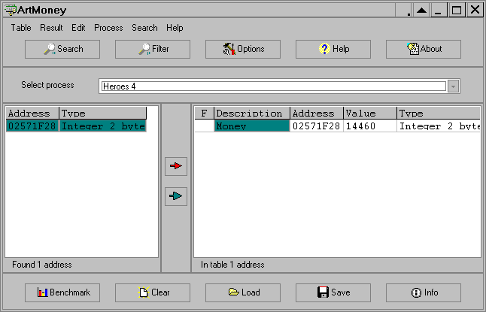This screenshot has height=312, width=486.
Task: Open the Info window
Action: tap(424, 292)
